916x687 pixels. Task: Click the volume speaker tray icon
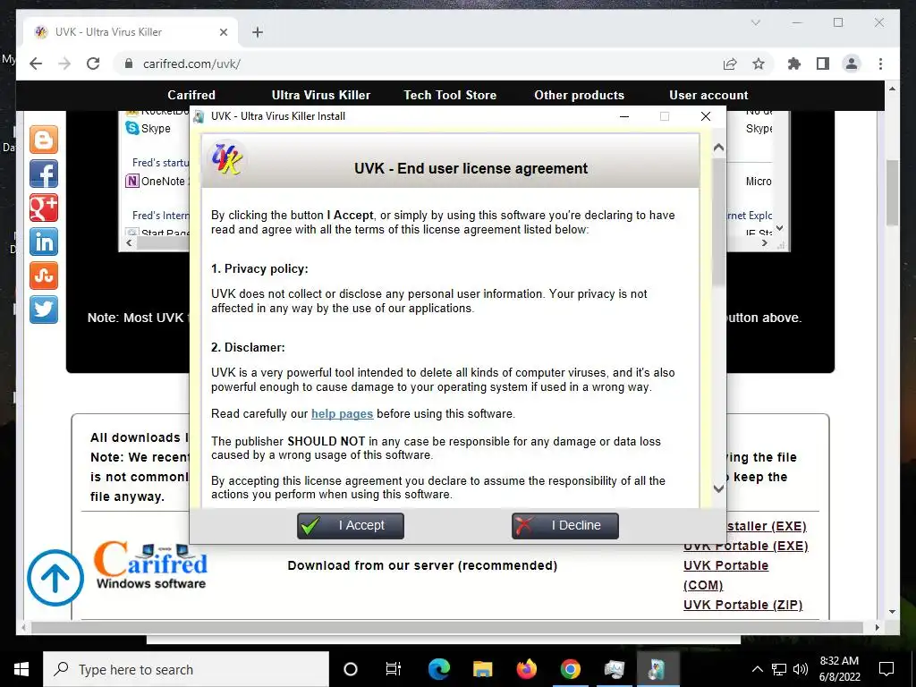coord(801,669)
